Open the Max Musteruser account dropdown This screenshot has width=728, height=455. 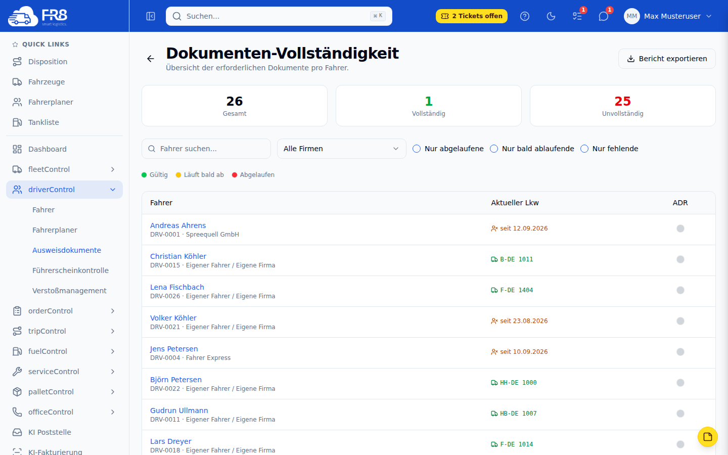click(668, 16)
